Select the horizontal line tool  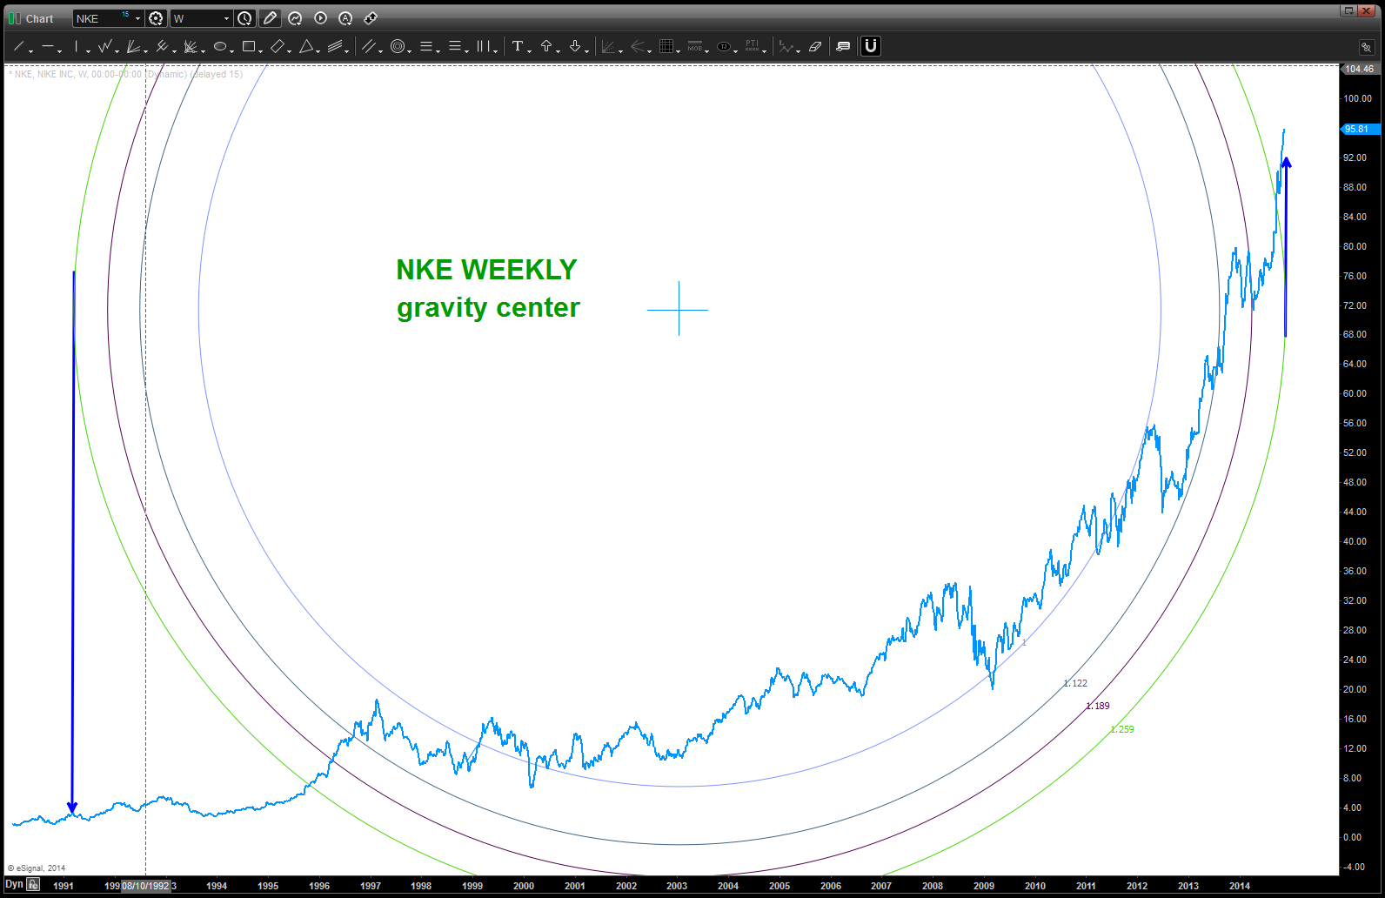48,46
